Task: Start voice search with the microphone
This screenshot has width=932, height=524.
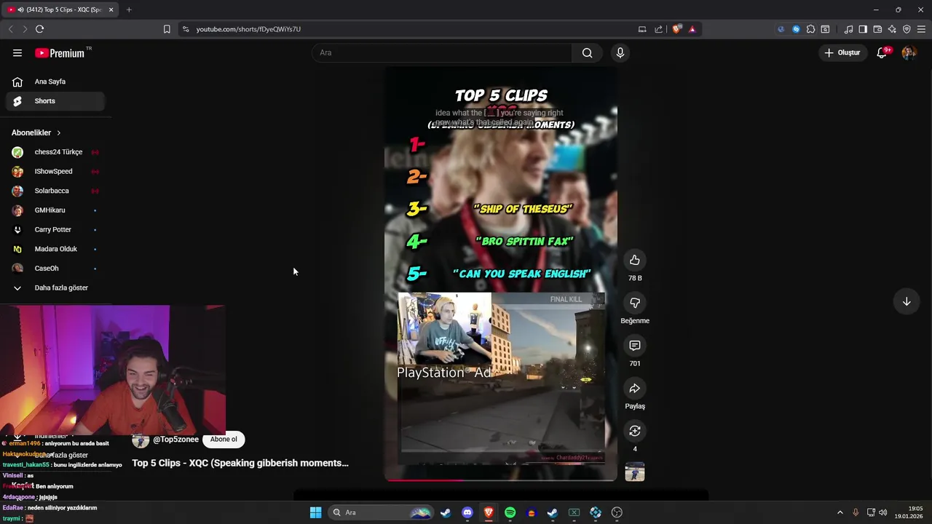Action: [x=620, y=52]
